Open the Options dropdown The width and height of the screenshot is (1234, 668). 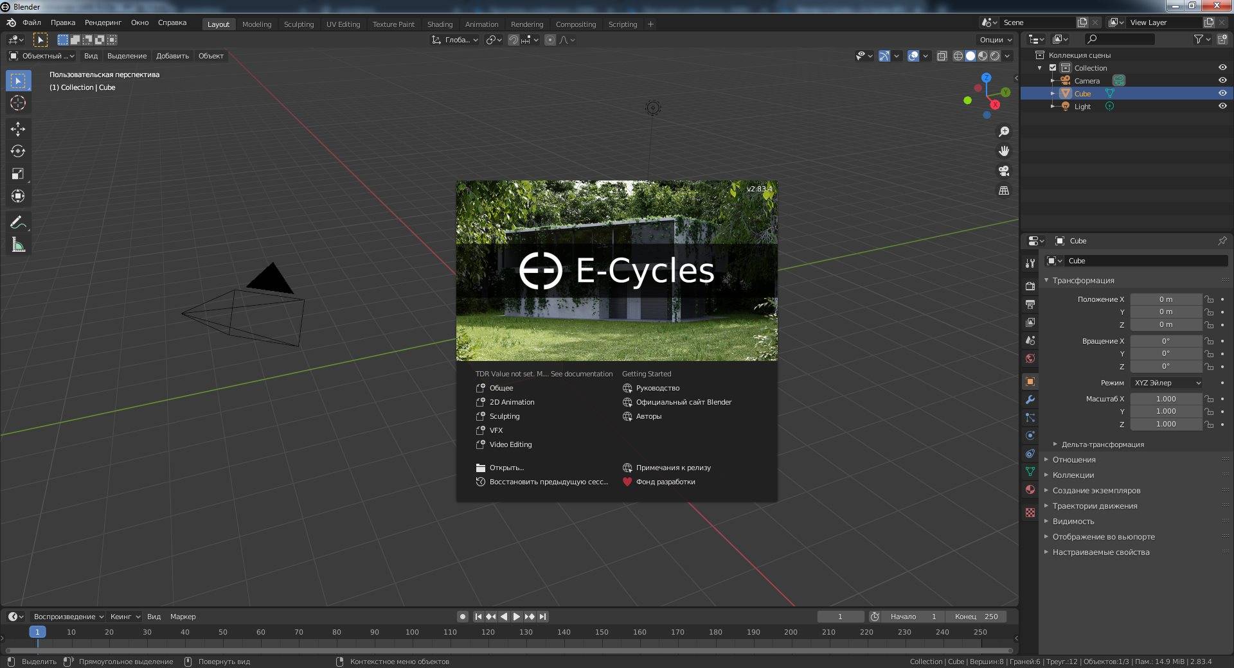[x=996, y=40]
